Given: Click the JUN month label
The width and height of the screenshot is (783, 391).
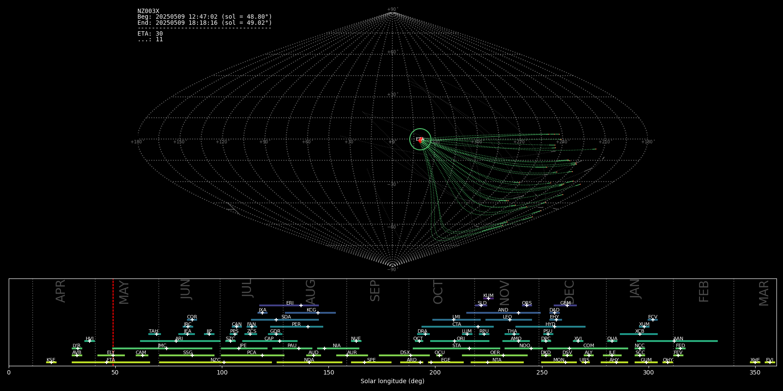Looking at the screenshot, I should pyautogui.click(x=186, y=289).
